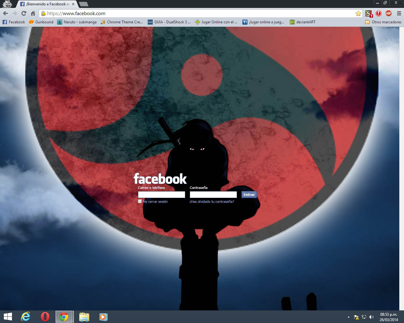
Task: Enable the No cerrar sesión checkbox
Action: [x=140, y=201]
